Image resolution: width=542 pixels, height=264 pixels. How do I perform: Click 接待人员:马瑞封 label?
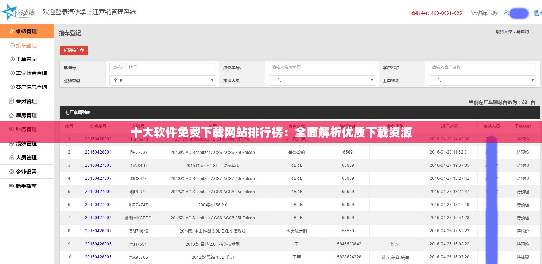[x=512, y=32]
